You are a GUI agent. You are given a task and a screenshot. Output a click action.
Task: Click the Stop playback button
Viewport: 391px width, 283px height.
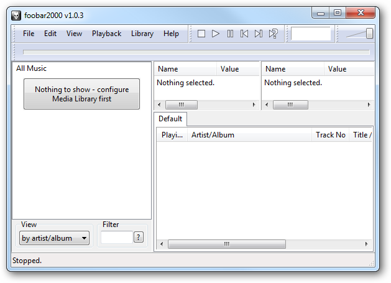point(201,34)
